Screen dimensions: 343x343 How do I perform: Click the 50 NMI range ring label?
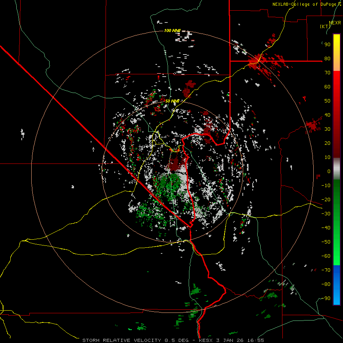(x=172, y=101)
